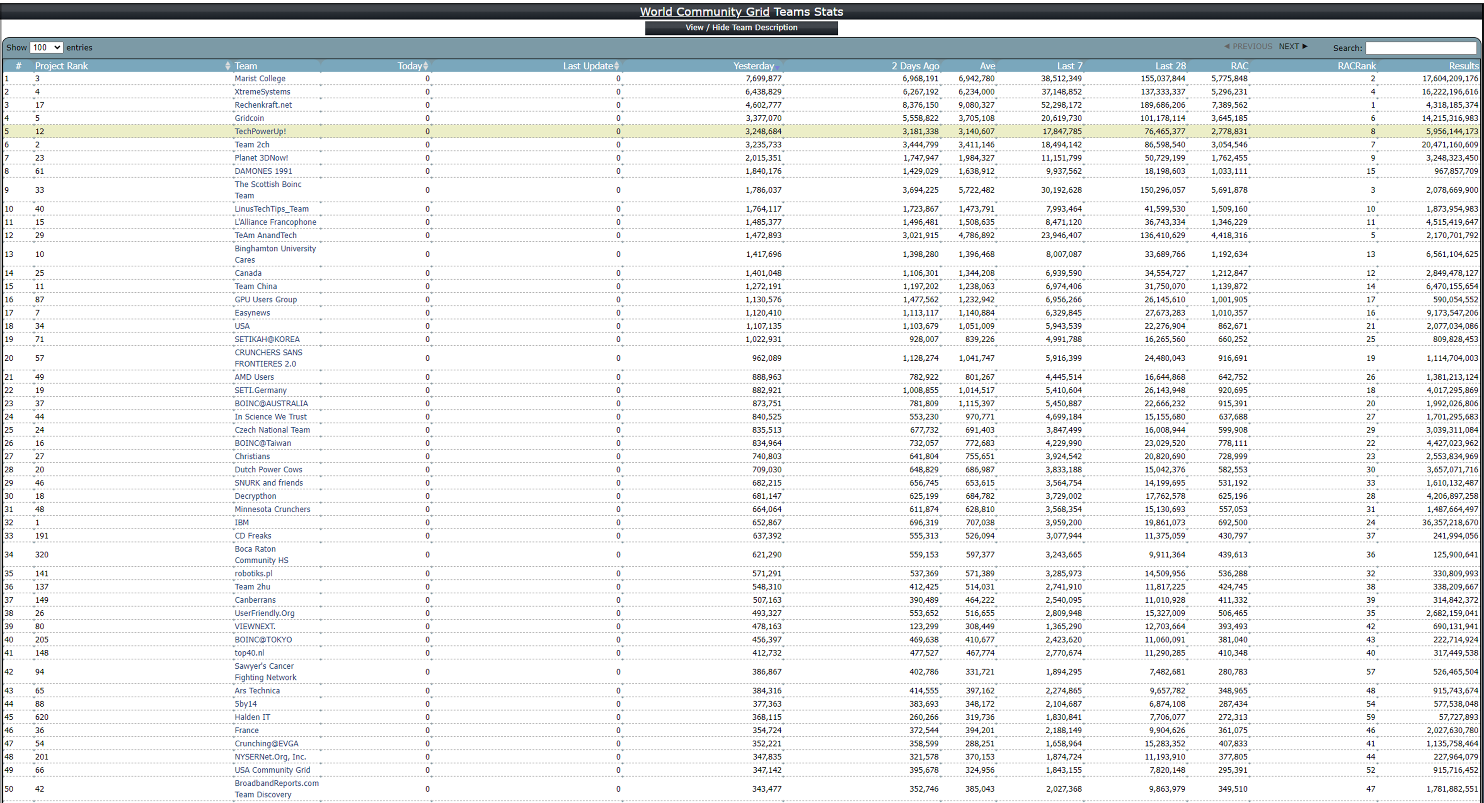
Task: Open the Team 2ch link
Action: 252,144
